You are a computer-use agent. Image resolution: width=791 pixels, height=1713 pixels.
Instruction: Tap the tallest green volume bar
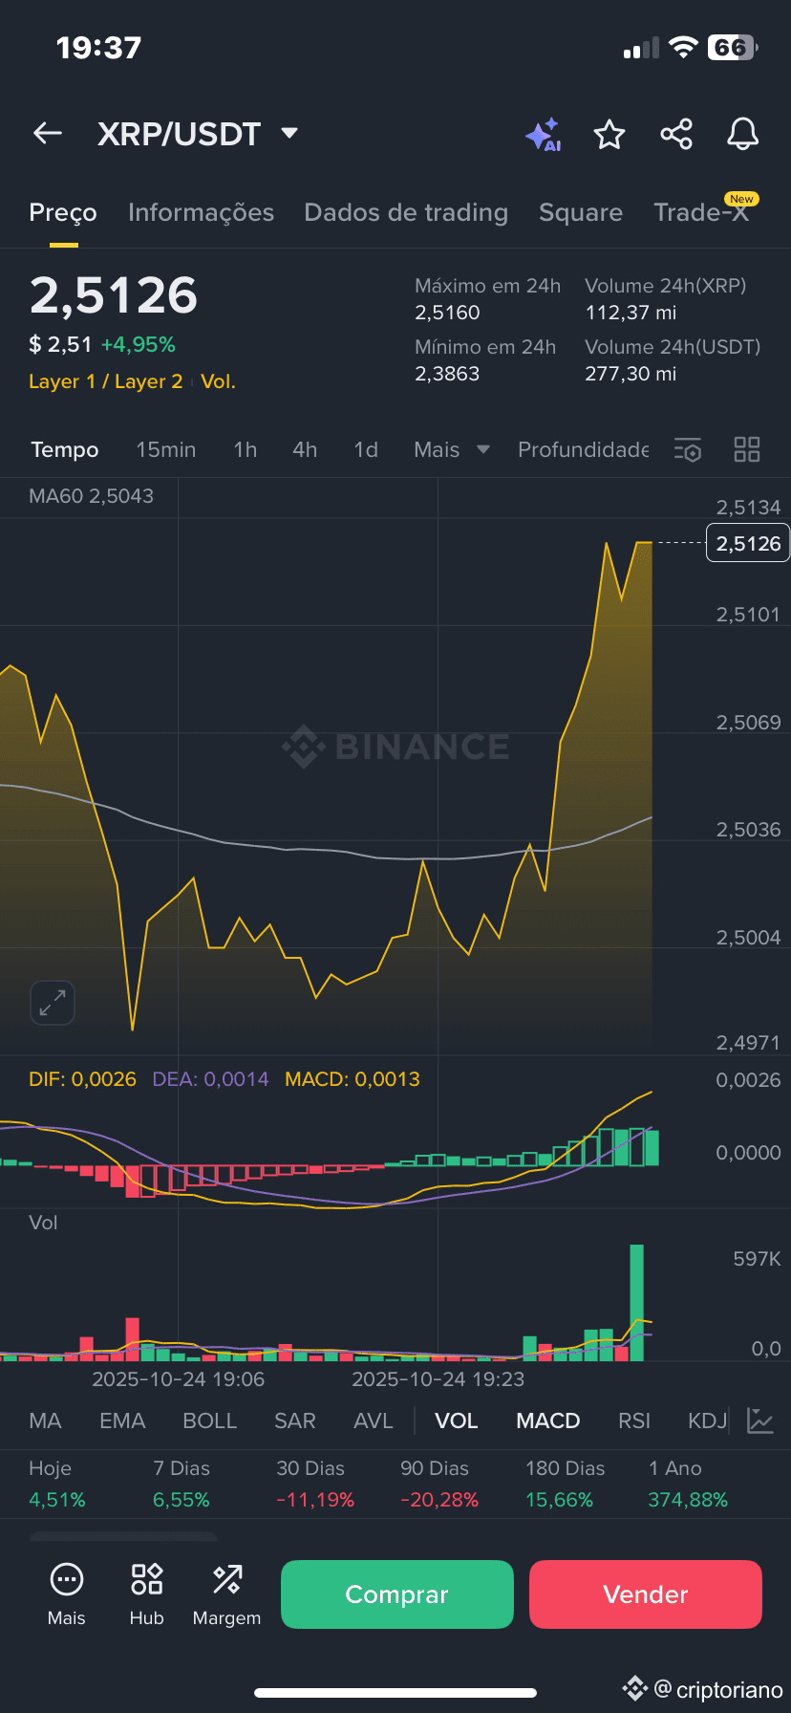click(637, 1302)
